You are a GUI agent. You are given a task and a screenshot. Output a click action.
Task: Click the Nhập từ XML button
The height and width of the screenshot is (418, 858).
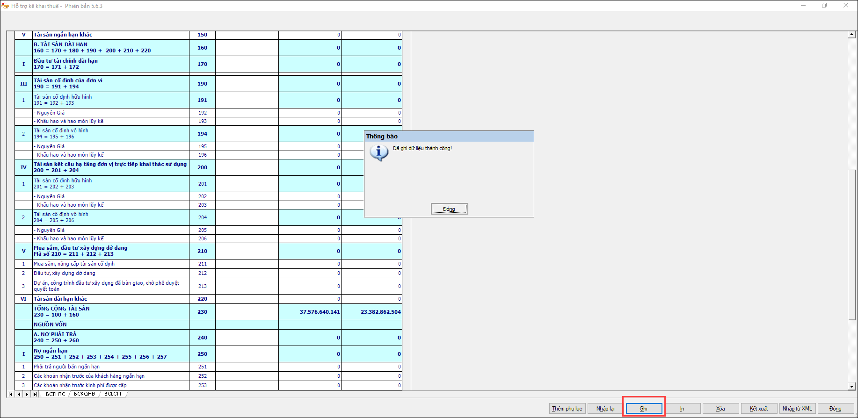[x=797, y=409]
